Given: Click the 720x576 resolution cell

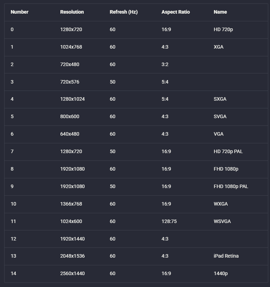Looking at the screenshot, I should 70,82.
